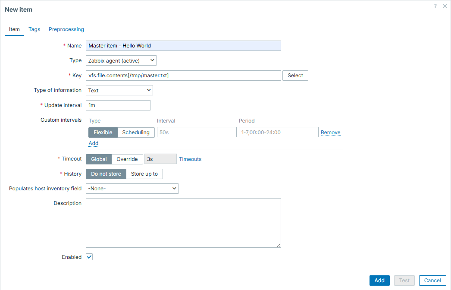Viewport: 451px width, 290px height.
Task: Uncheck the Enabled checkbox
Action: (89, 257)
